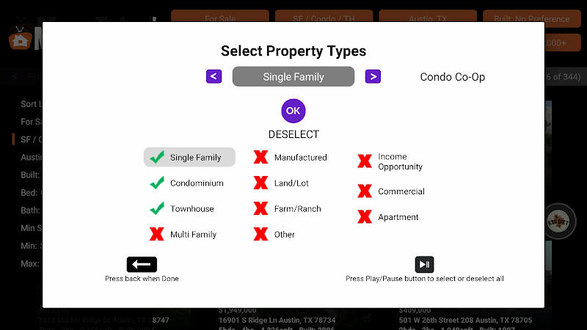587x330 pixels.
Task: Deselect the Single Family property type
Action: pos(189,157)
